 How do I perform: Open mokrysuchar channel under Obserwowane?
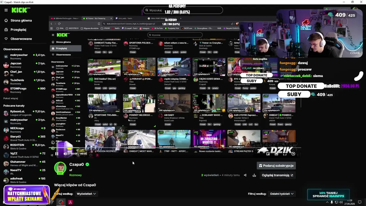coord(24,56)
